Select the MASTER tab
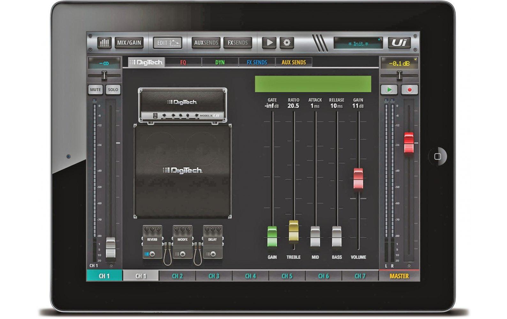The image size is (507, 319). point(399,276)
